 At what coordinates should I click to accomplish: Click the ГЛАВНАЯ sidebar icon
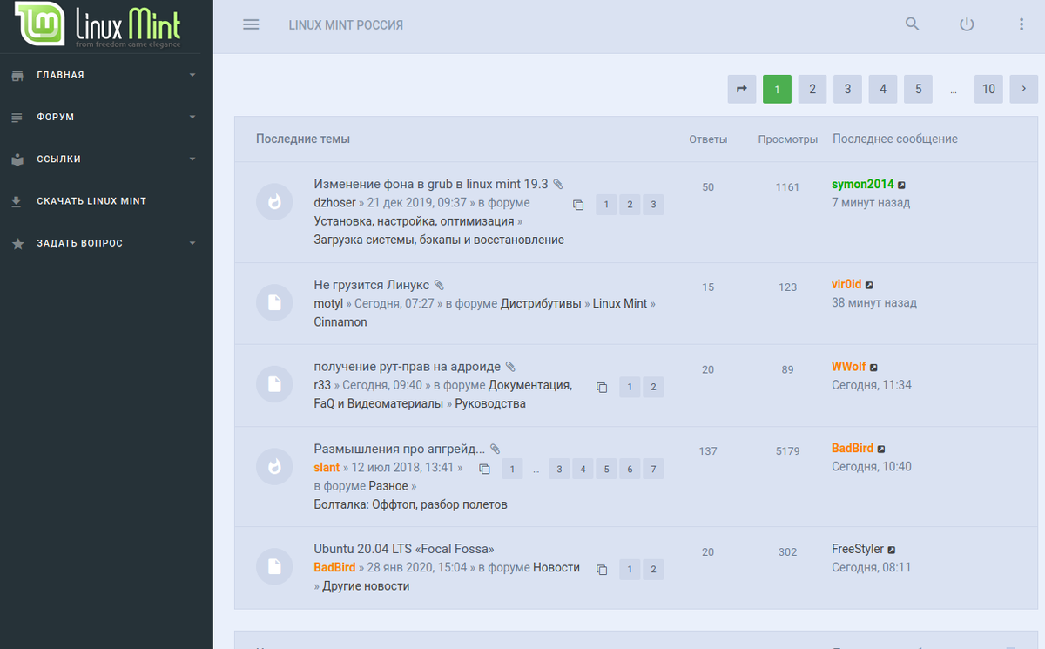pyautogui.click(x=17, y=75)
